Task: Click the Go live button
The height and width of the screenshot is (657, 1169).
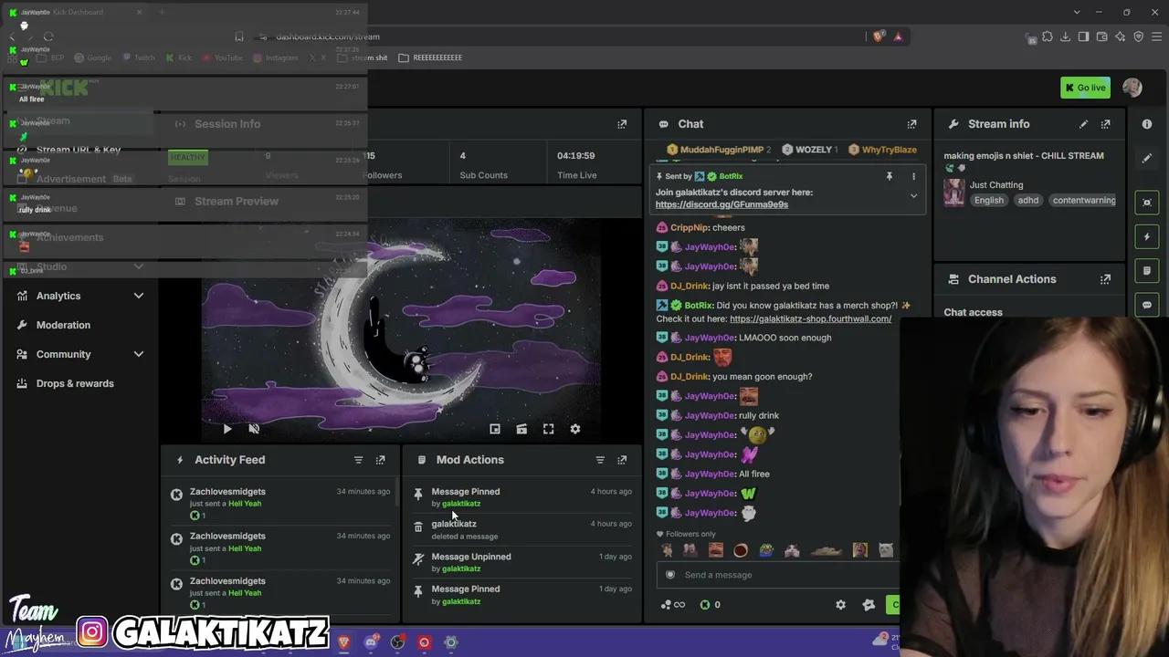Action: click(1085, 88)
